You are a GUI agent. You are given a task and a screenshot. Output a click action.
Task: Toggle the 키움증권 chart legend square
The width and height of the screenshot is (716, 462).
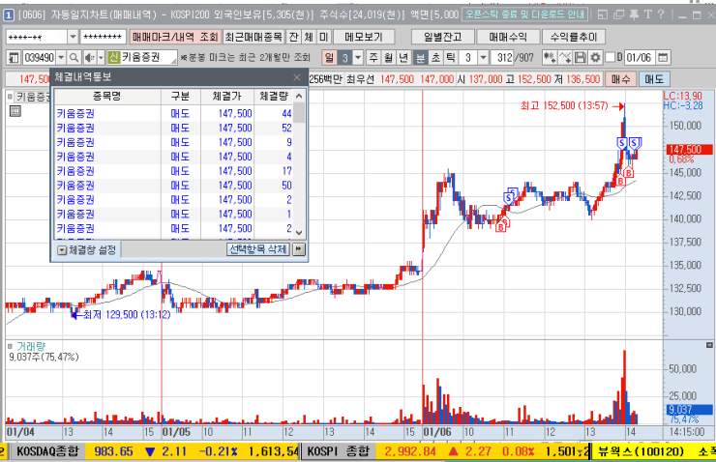coord(10,97)
